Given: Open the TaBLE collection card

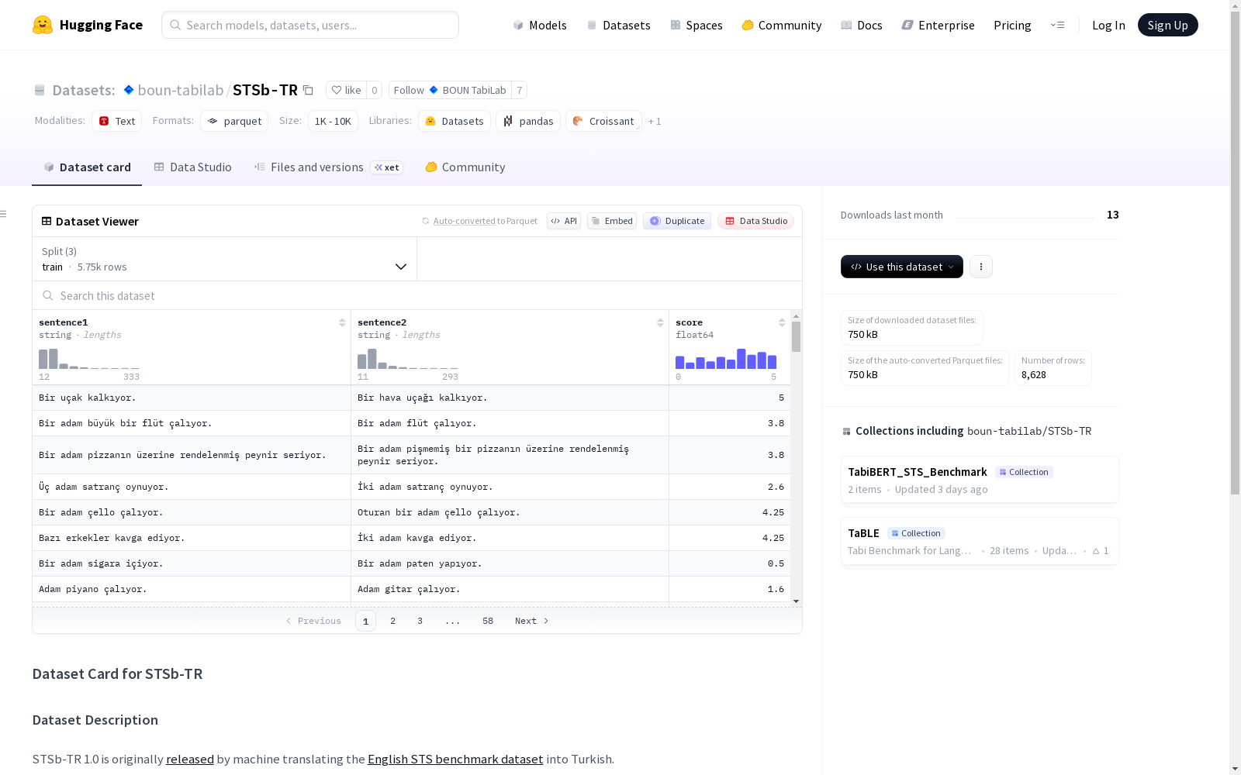Looking at the screenshot, I should [980, 542].
